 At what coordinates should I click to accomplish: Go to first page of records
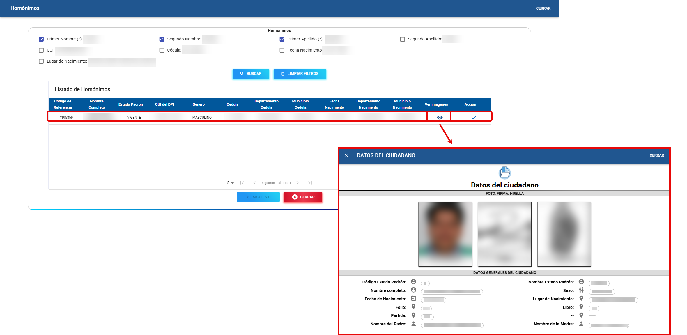click(242, 183)
